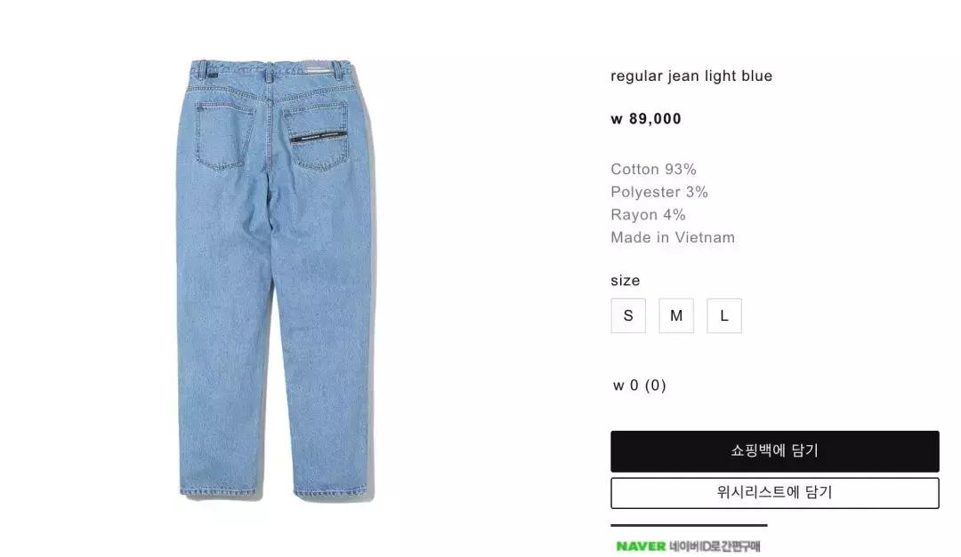Click the Cotton 93% composition text
This screenshot has height=557, width=961.
tap(653, 170)
